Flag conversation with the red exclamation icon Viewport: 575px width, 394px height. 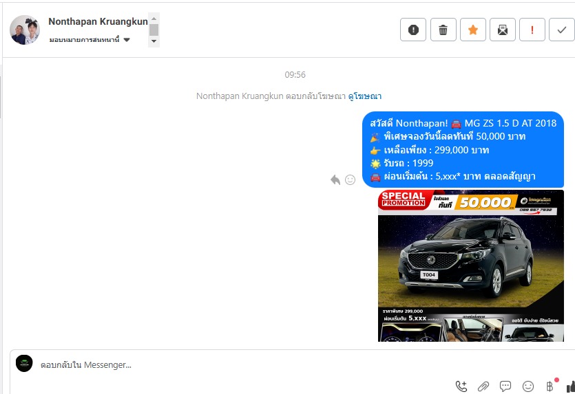pos(532,30)
